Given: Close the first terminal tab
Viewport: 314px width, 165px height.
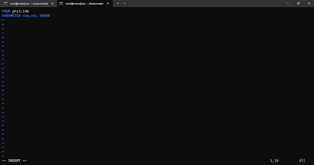Looking at the screenshot, I should 52,3.
